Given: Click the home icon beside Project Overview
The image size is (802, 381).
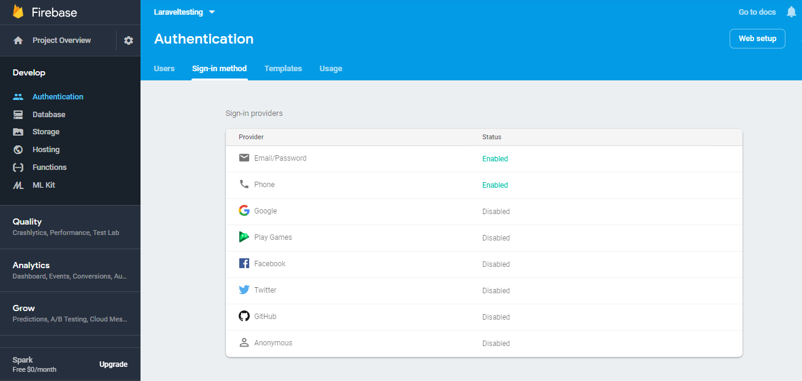Looking at the screenshot, I should click(18, 40).
